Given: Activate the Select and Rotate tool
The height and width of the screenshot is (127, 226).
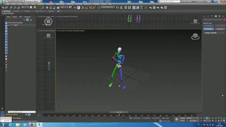Looking at the screenshot, I should pyautogui.click(x=51, y=8).
